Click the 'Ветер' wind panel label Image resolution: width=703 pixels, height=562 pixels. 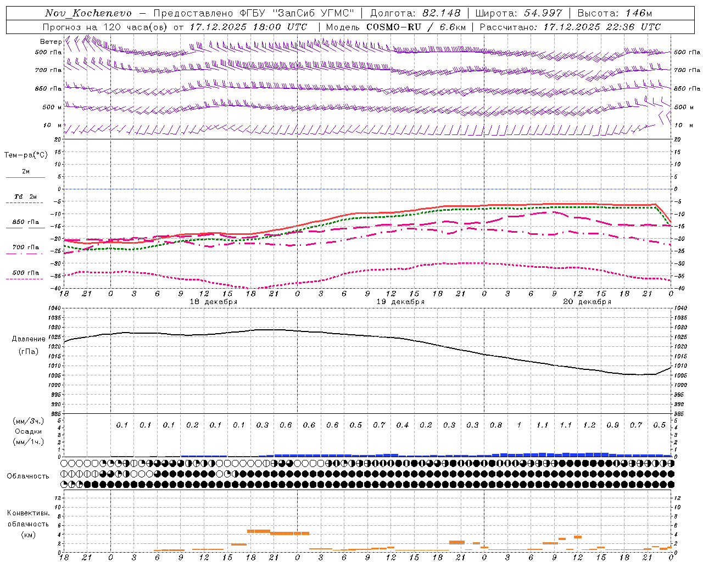pos(51,42)
